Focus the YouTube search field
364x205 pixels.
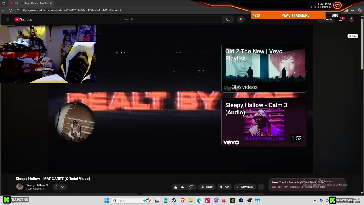(x=171, y=19)
